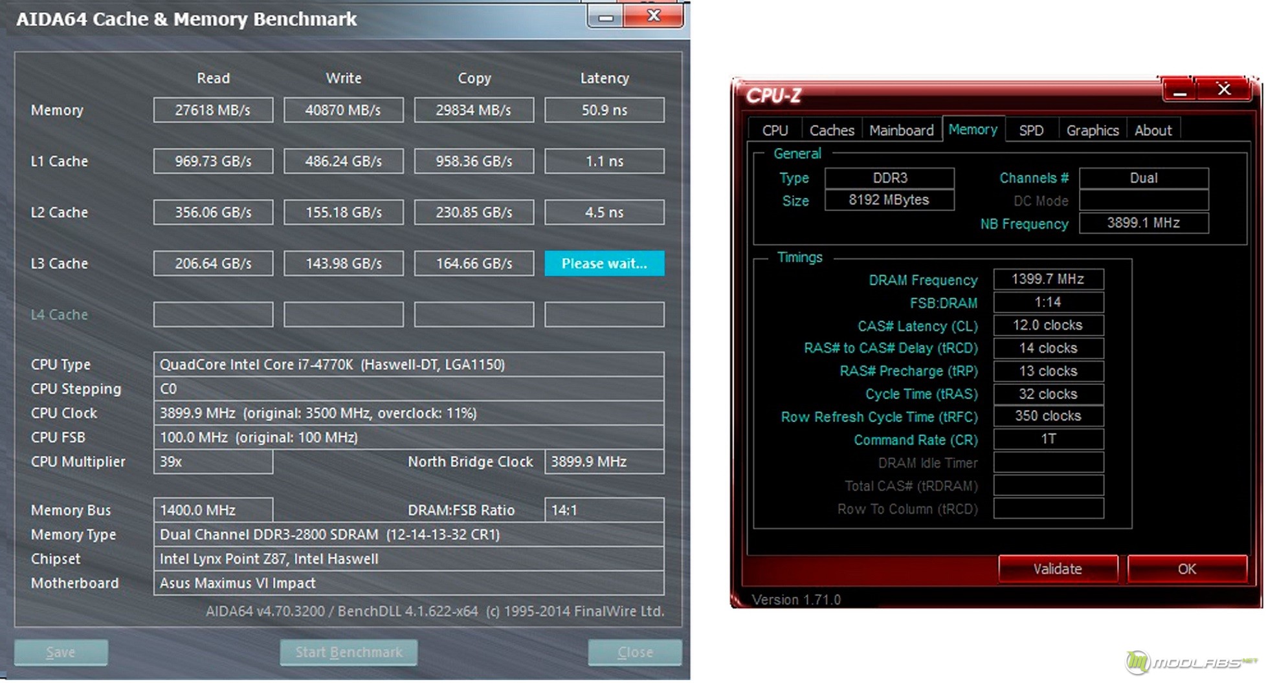The image size is (1266, 683).
Task: Open the Caches tab
Action: pyautogui.click(x=832, y=130)
